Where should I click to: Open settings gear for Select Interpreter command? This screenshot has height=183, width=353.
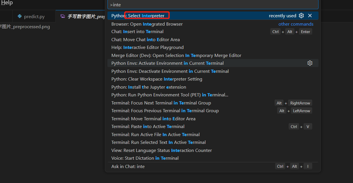[x=301, y=16]
